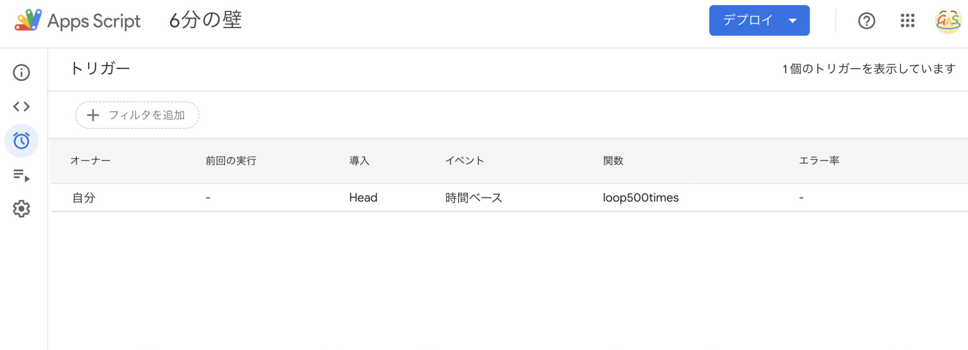Screen dimensions: 968x350
Task: Open the Help question mark icon
Action: [x=866, y=21]
